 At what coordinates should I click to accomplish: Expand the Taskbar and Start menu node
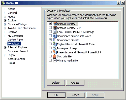pyautogui.click(x=5, y=28)
